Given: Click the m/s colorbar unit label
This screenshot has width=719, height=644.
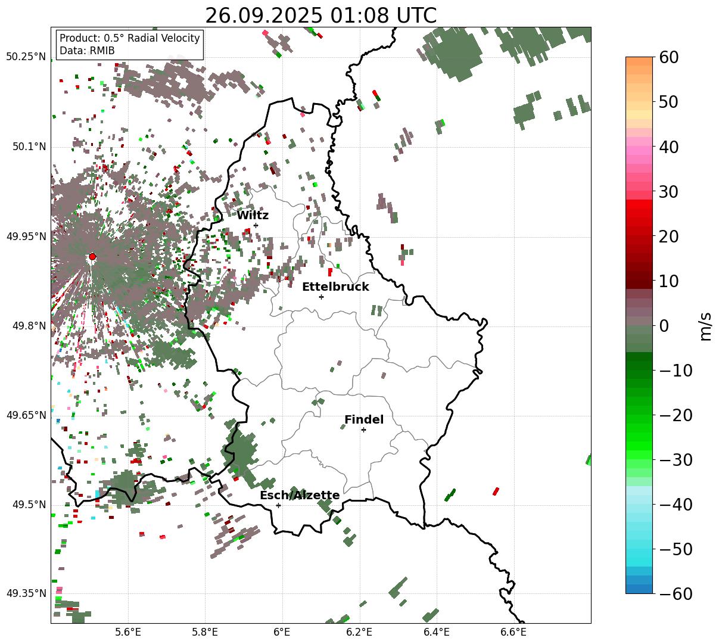Looking at the screenshot, I should (705, 325).
